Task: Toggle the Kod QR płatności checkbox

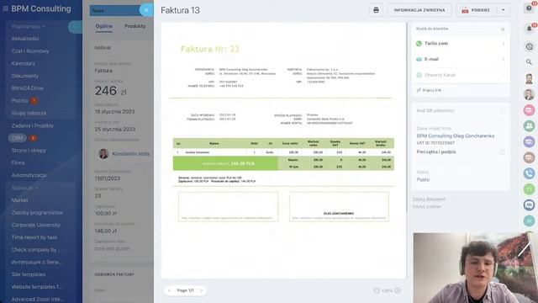Action: pyautogui.click(x=503, y=110)
